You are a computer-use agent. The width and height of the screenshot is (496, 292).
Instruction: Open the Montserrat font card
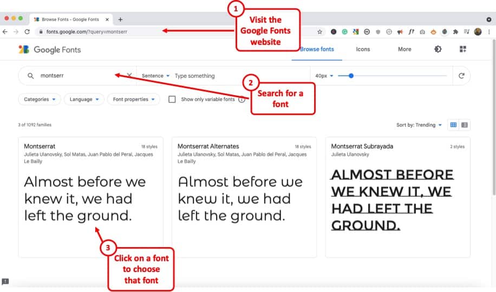point(91,197)
